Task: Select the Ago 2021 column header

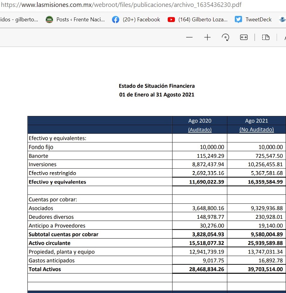Action: coord(256,121)
